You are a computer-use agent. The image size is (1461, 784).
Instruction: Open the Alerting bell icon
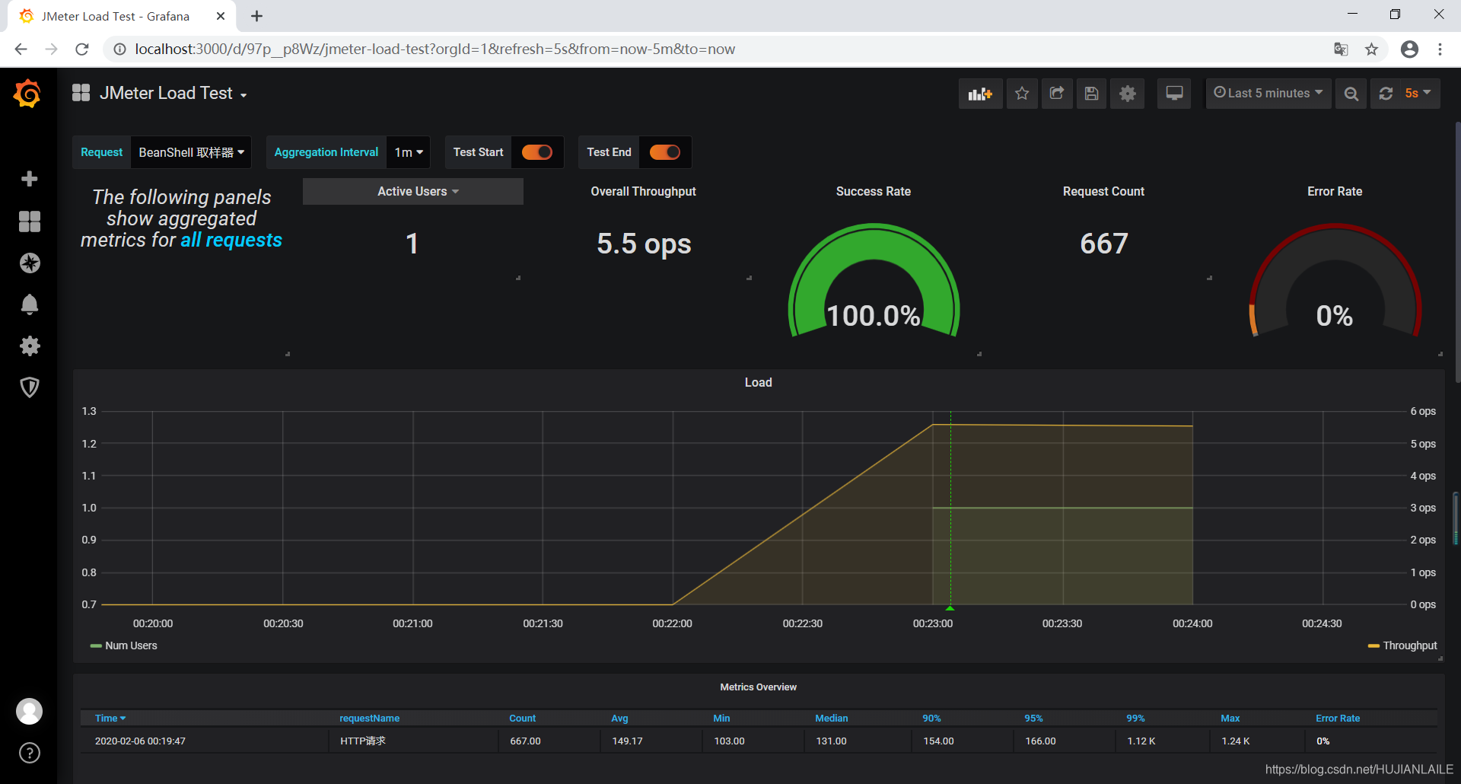coord(30,304)
